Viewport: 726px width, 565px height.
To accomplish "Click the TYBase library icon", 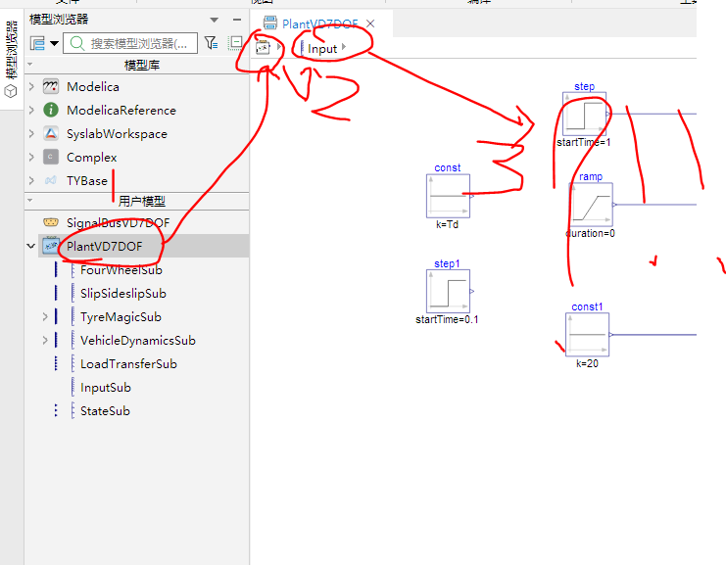I will point(51,180).
